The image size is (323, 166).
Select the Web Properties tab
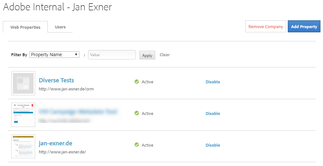point(25,27)
